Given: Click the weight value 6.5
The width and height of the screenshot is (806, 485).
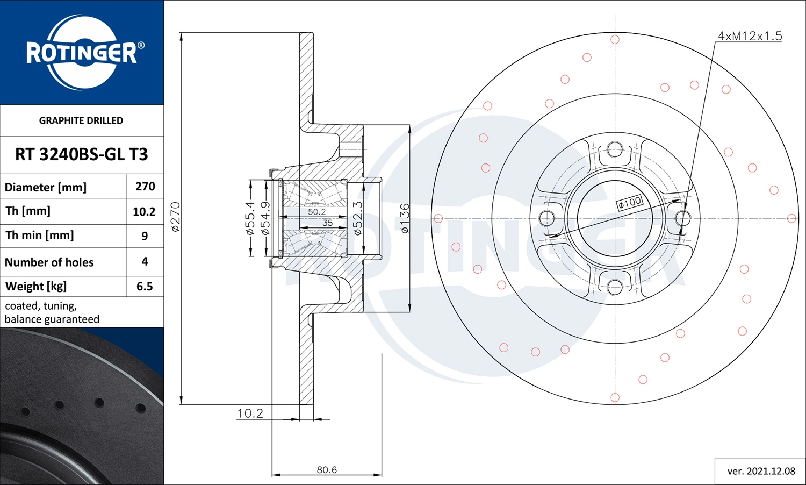Looking at the screenshot, I should click(145, 286).
